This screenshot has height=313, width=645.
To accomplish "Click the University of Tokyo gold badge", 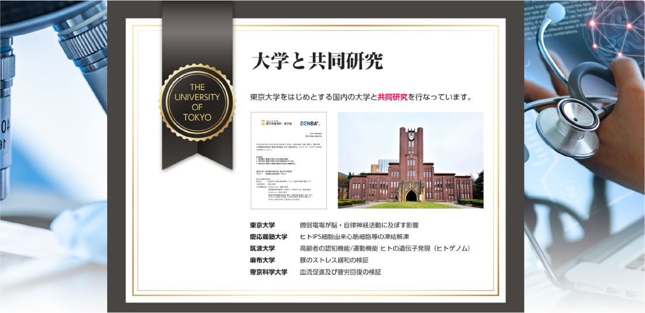I will coord(197,103).
